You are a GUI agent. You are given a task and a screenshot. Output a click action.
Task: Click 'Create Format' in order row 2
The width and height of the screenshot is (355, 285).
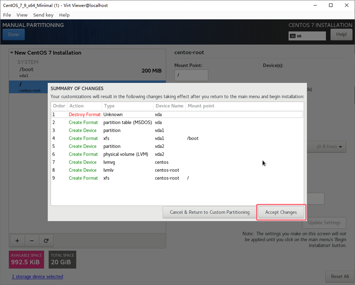click(x=83, y=122)
